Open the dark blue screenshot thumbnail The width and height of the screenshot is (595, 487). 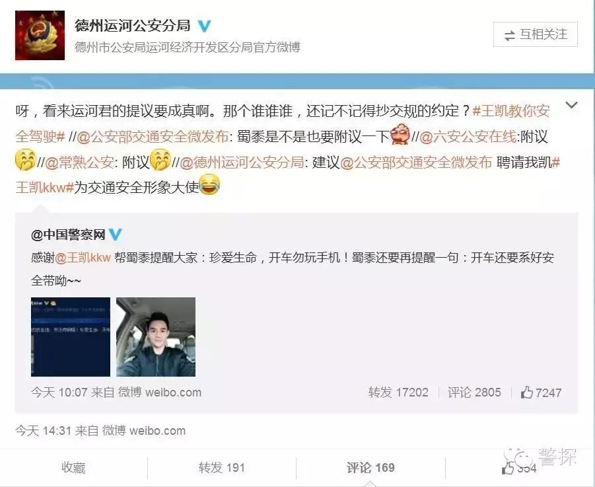(71, 337)
